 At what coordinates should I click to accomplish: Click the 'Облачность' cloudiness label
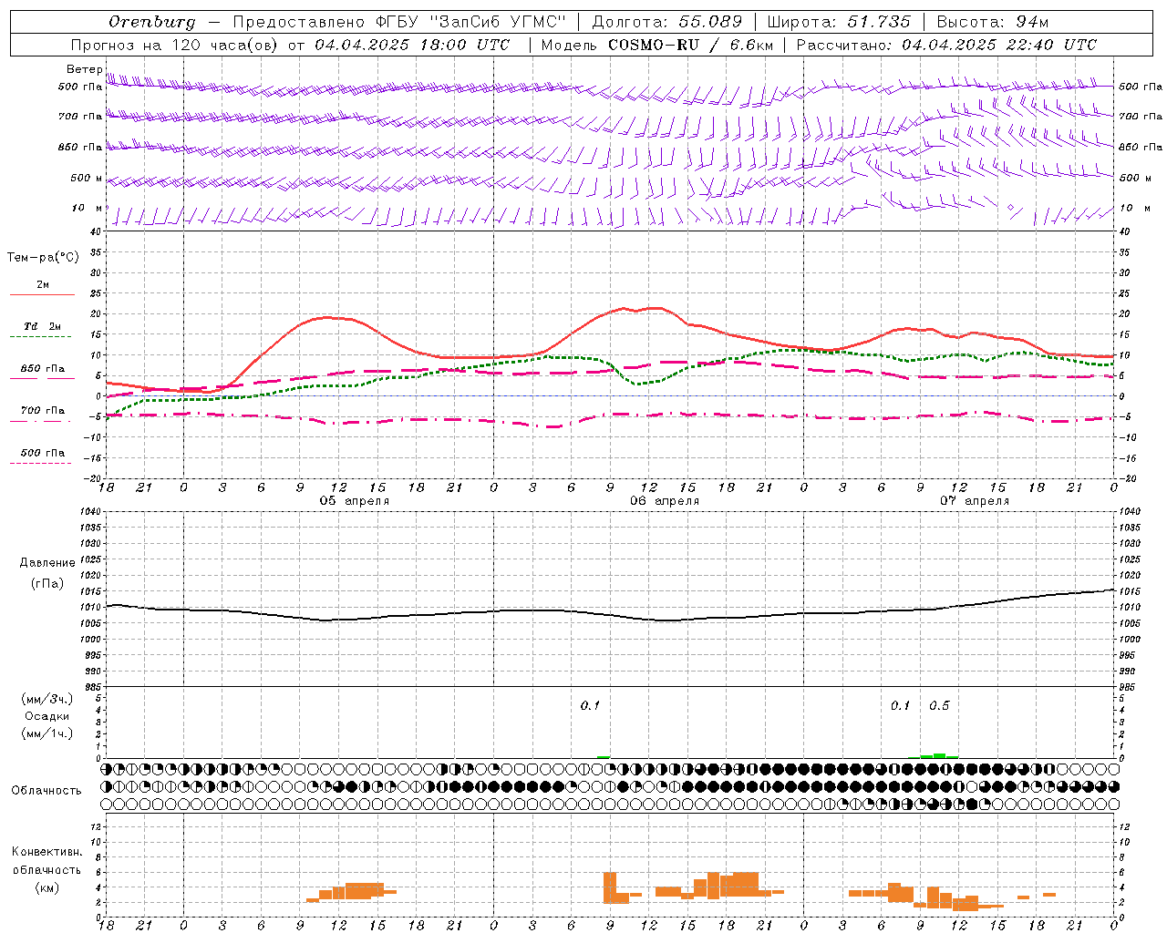point(46,790)
